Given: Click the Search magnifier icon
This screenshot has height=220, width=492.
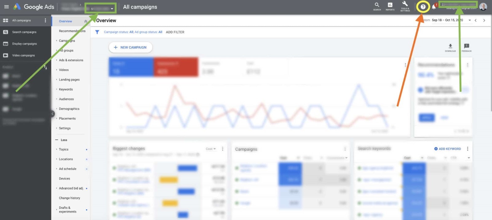Looking at the screenshot, I should pos(377,5).
